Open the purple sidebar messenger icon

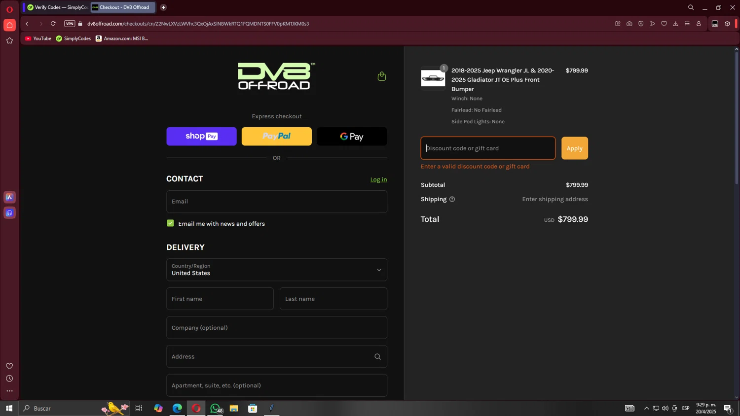click(9, 213)
